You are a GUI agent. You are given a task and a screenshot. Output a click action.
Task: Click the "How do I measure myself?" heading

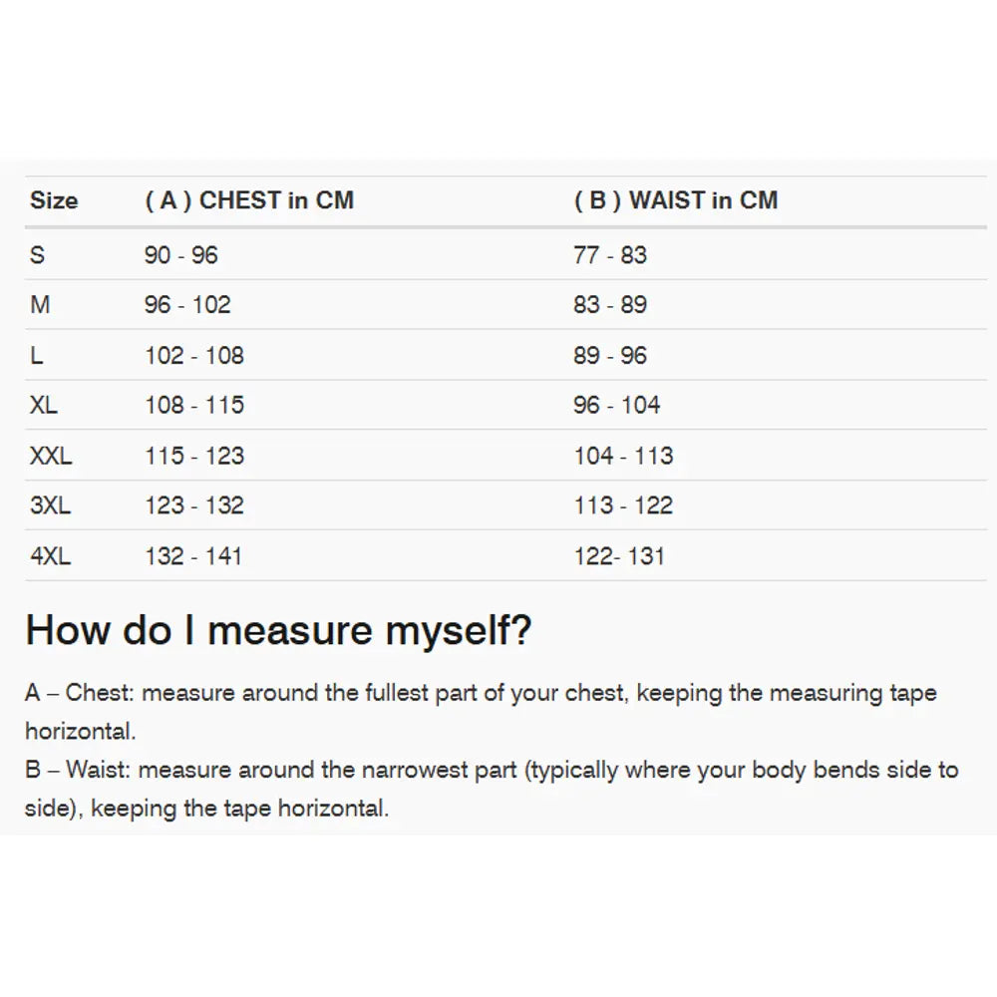point(278,630)
